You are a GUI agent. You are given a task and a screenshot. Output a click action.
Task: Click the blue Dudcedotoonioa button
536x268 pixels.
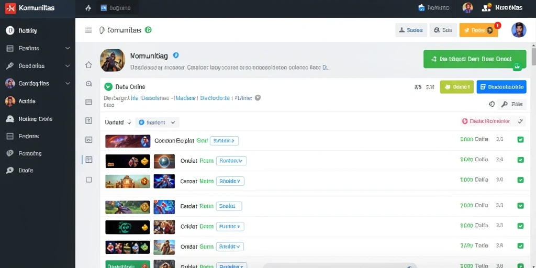tap(501, 87)
